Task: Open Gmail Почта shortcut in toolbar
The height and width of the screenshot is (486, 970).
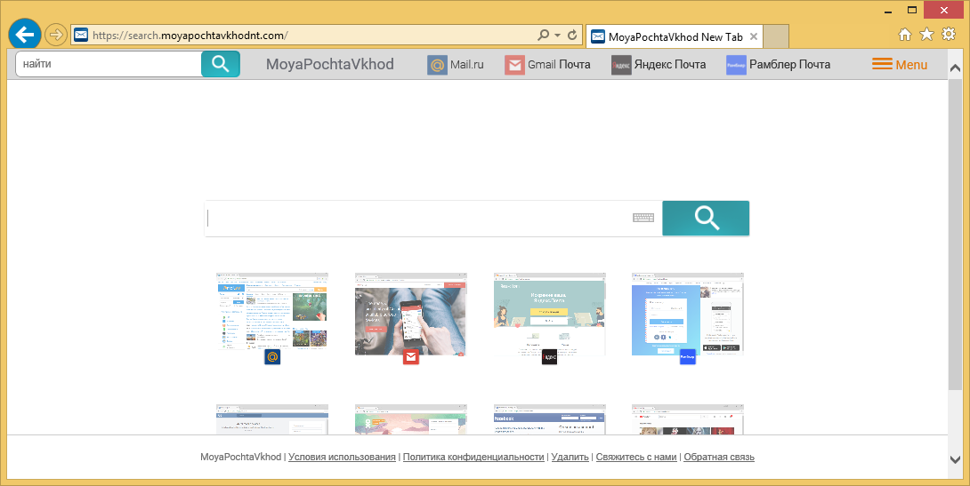Action: pos(547,65)
